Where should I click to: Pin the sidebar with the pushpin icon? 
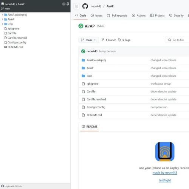pyautogui.click(x=68, y=4)
